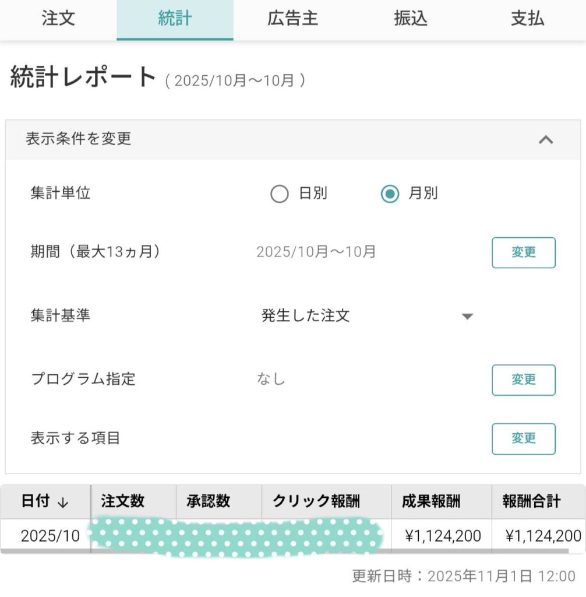Click the horizontal scrollbar below the table
586x597 pixels.
click(x=291, y=550)
